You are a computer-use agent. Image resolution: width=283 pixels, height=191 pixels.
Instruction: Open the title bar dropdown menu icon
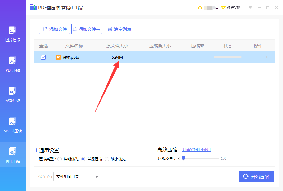[250, 7]
